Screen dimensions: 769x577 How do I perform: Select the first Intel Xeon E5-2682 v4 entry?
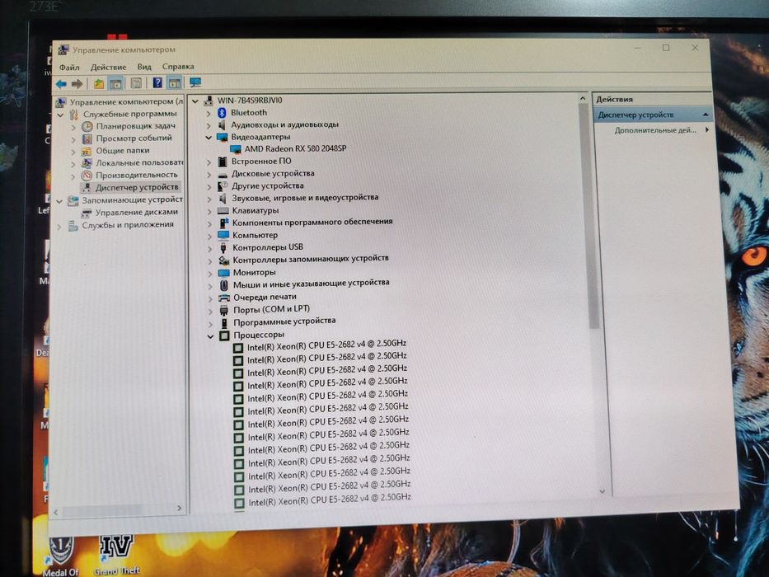pyautogui.click(x=326, y=345)
